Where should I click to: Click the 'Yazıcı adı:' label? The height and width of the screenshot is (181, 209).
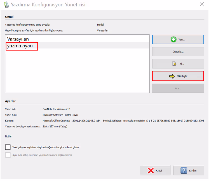[x=11, y=109]
